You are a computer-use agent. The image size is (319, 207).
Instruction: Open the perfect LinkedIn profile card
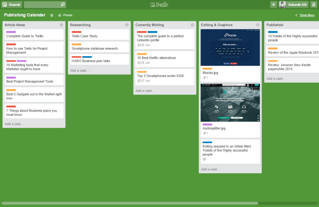click(x=165, y=39)
